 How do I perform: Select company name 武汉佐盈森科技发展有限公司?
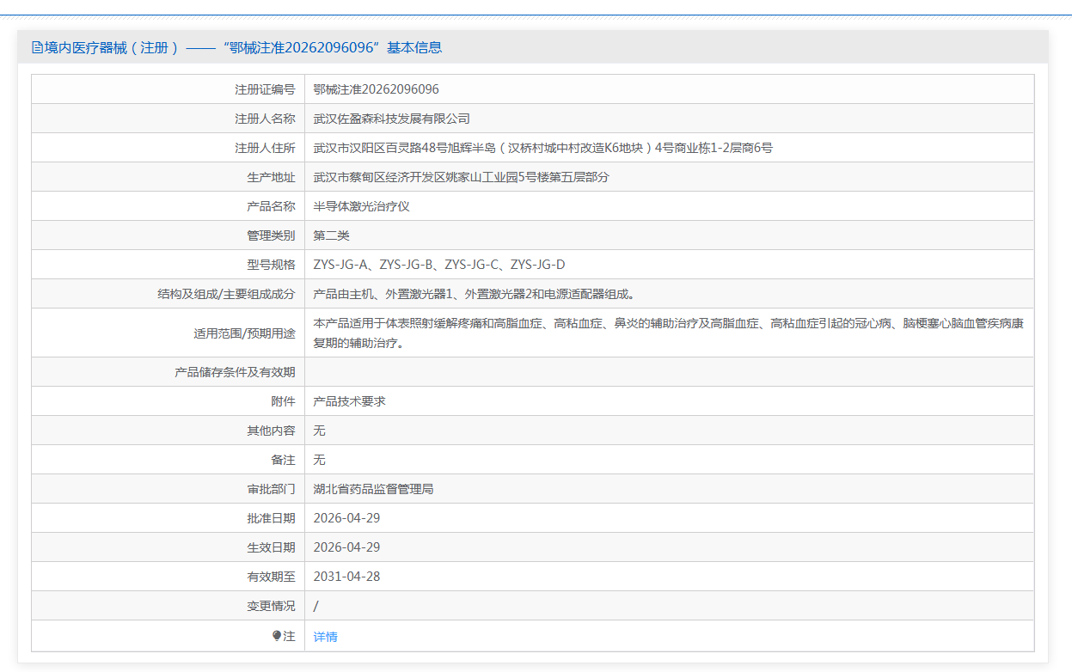pos(392,119)
